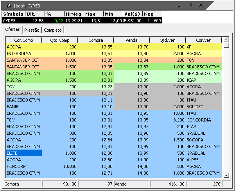Click the scrollbar up arrow

[226, 39]
